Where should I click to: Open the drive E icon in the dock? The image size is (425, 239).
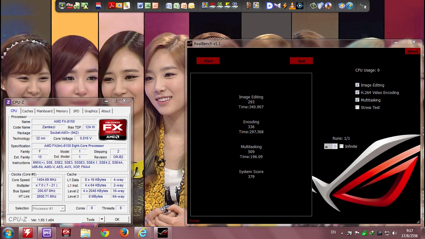220,6
